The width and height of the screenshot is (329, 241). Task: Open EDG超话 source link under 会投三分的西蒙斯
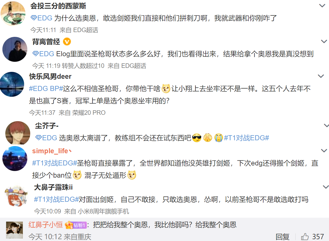[x=86, y=30]
